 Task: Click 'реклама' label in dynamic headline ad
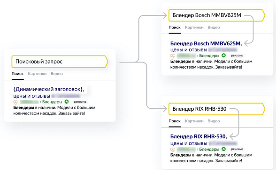(80, 102)
